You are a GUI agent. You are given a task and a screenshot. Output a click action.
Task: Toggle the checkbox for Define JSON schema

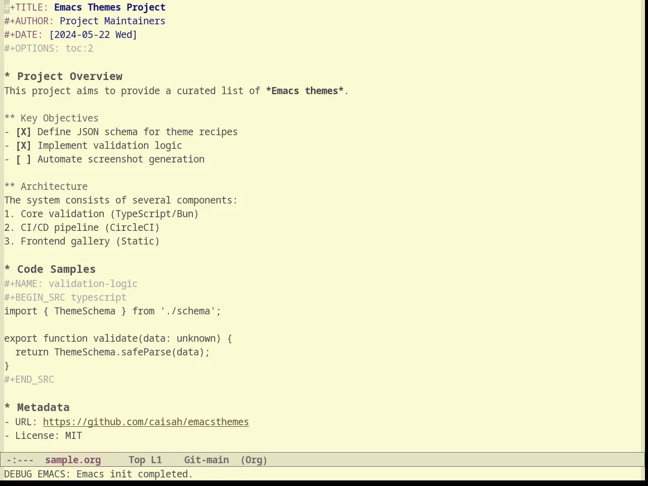23,132
